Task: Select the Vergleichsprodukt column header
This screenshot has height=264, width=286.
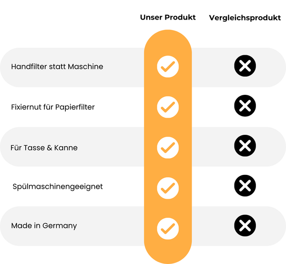Action: click(x=245, y=18)
